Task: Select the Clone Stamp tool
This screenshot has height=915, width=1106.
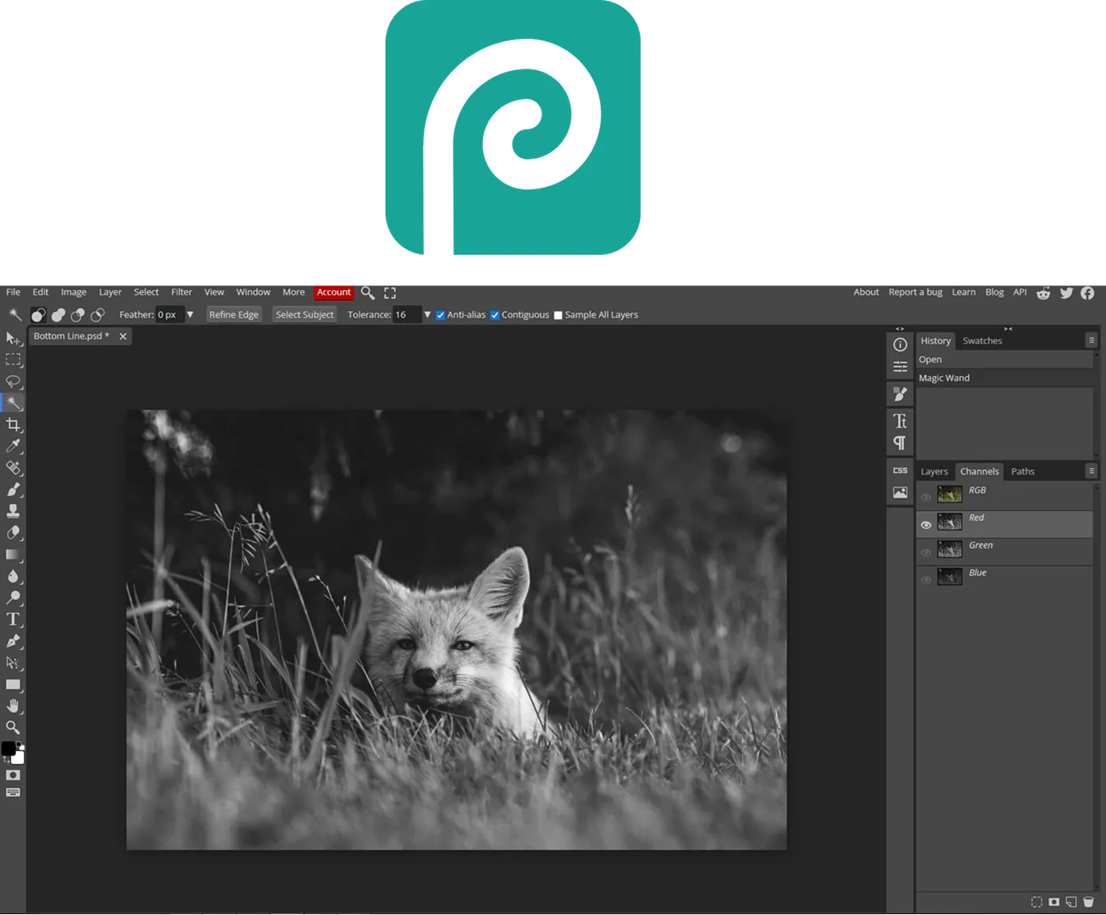Action: coord(13,511)
